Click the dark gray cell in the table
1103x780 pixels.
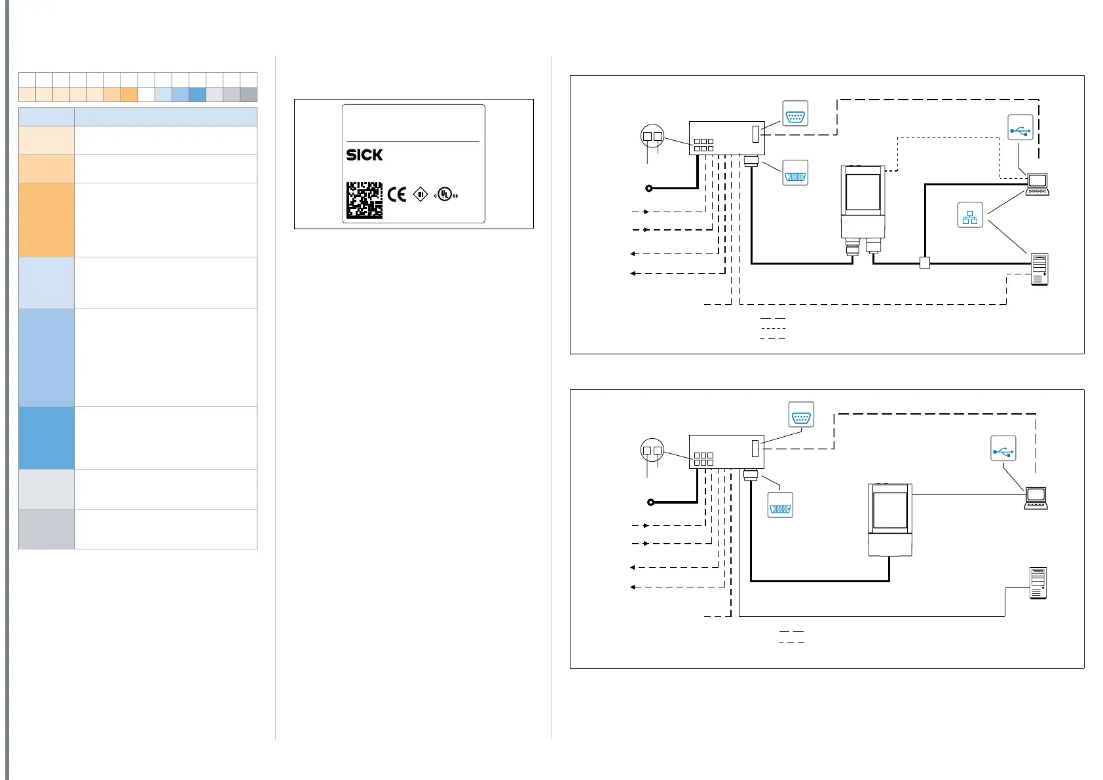[x=47, y=529]
